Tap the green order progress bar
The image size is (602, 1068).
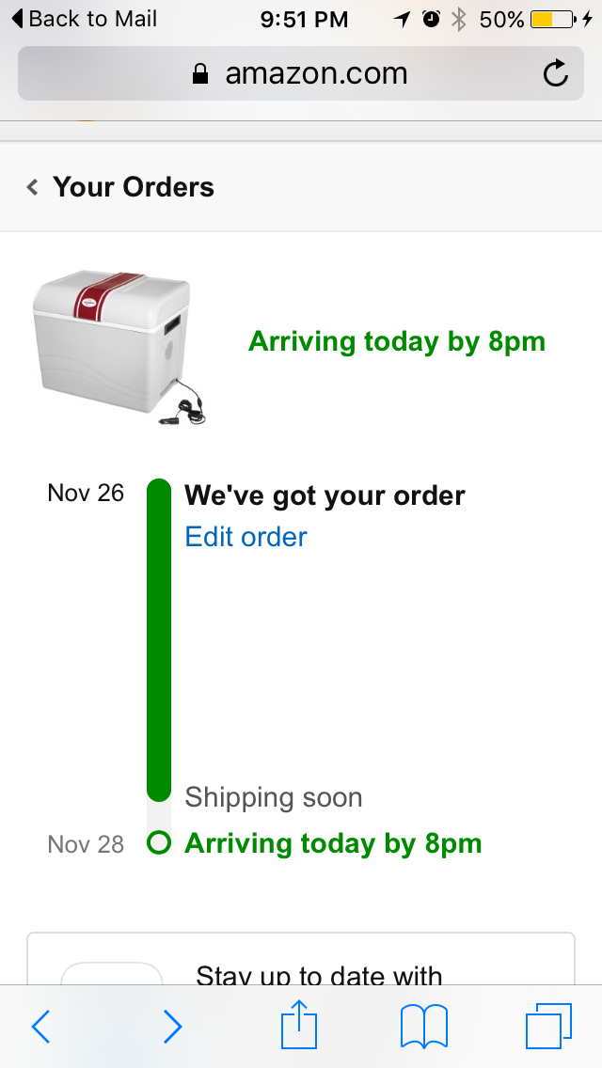coord(159,640)
